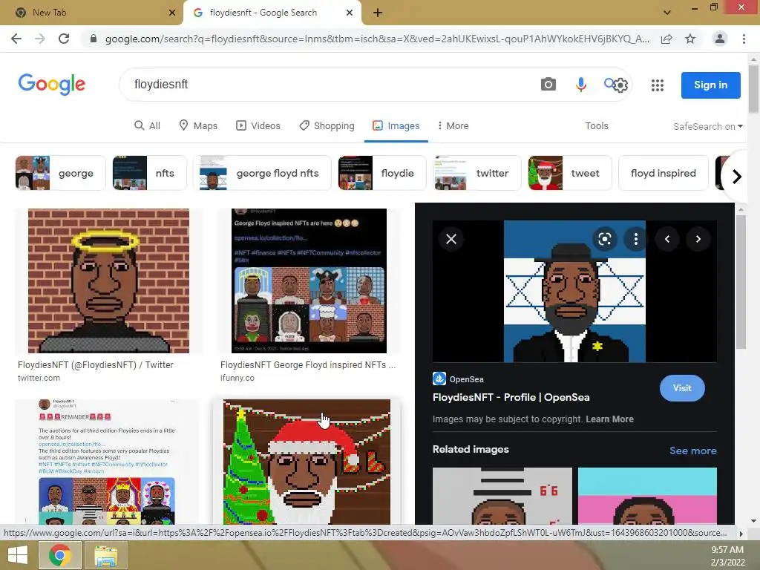
Task: Open the Learn More copyright link
Action: tap(609, 419)
